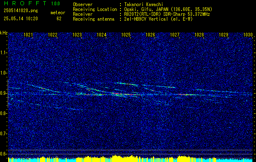Click the 0.6 kHz frequency label
256x162 pixels.
(3, 154)
